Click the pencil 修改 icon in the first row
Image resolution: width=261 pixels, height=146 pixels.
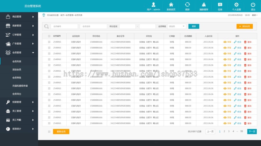[x=235, y=42]
